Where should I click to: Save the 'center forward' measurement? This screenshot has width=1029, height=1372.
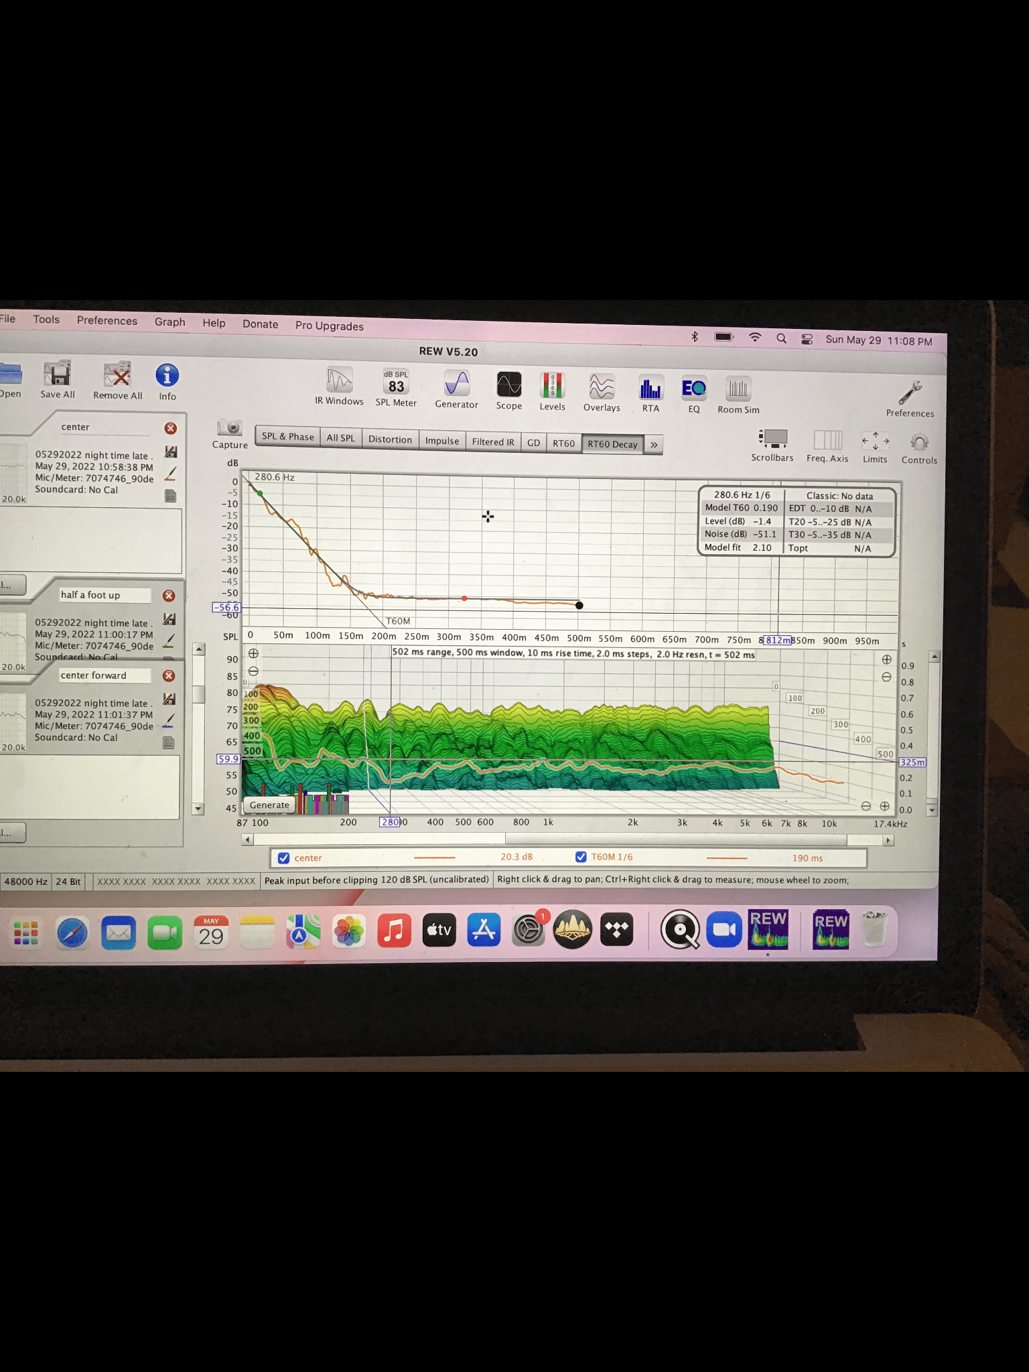169,699
